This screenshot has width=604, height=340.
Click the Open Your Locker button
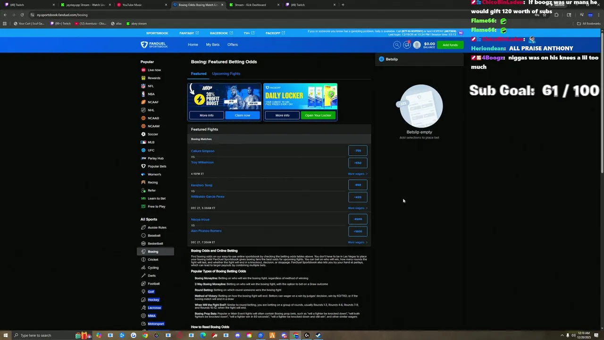(x=318, y=115)
